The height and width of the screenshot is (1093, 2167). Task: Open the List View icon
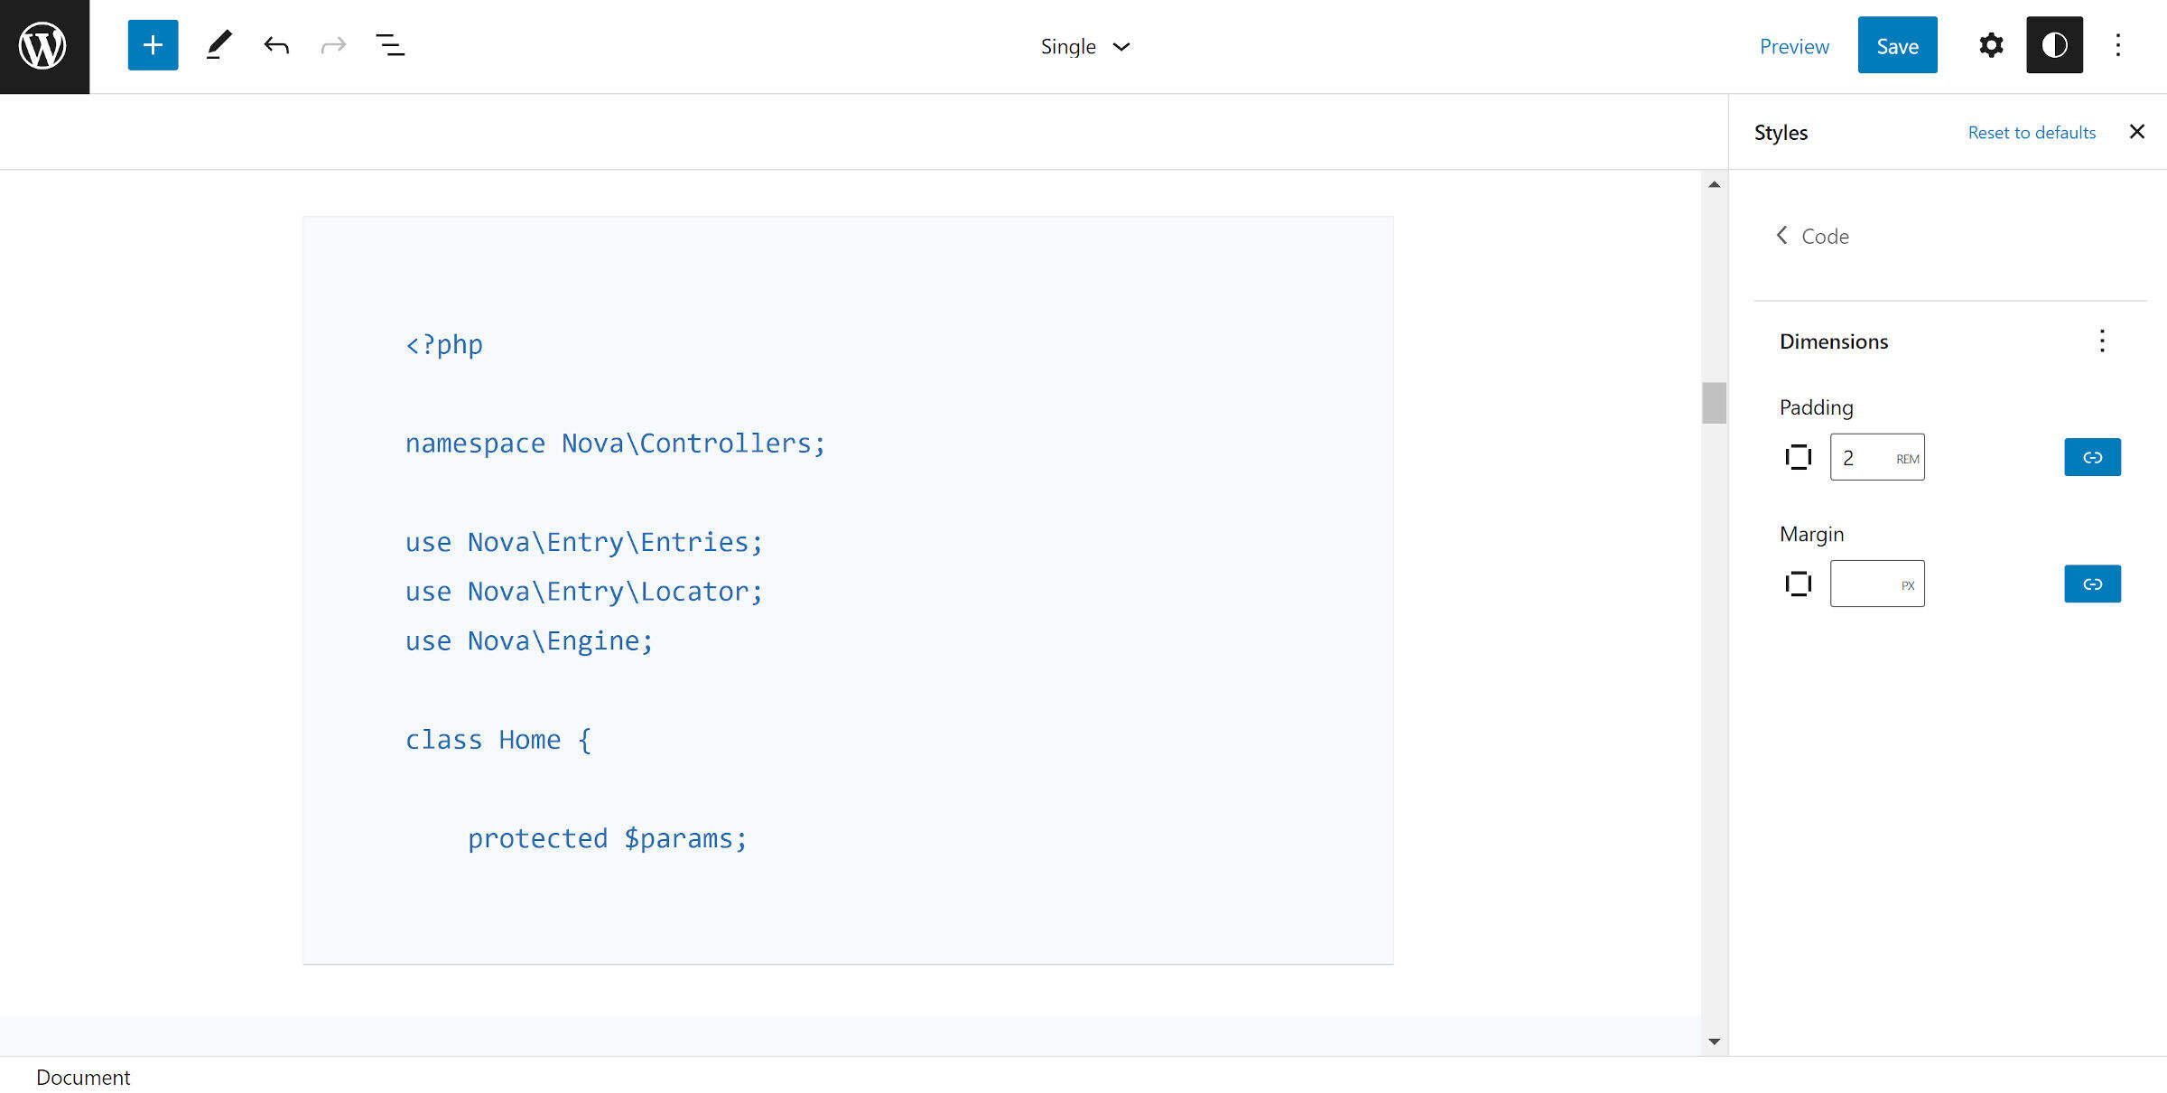[x=390, y=45]
